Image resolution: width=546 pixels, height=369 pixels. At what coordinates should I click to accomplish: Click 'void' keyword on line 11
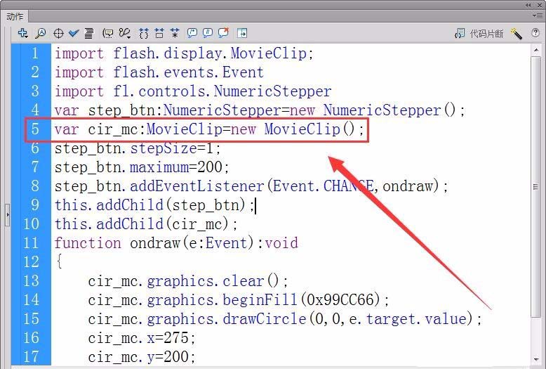pos(281,242)
